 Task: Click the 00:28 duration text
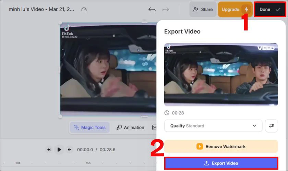178,113
